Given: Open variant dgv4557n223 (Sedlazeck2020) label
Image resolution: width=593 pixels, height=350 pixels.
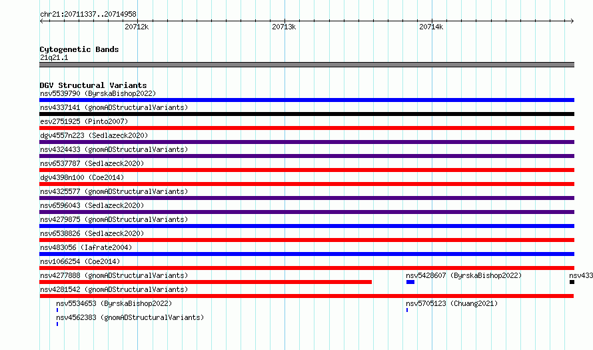Looking at the screenshot, I should pos(94,135).
